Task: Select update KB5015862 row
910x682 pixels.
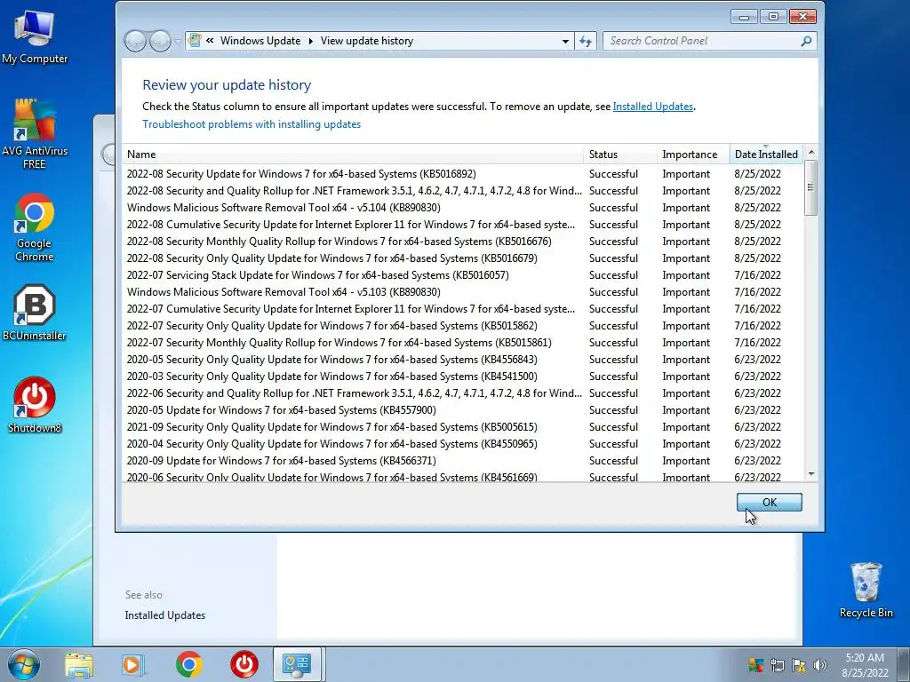Action: (x=463, y=326)
